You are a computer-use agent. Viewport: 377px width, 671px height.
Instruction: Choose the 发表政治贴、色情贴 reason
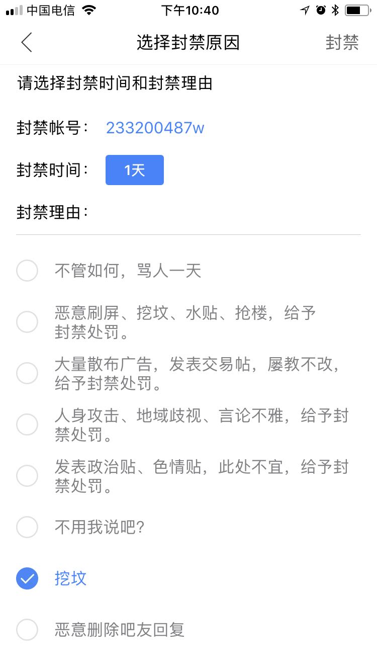[x=27, y=476]
